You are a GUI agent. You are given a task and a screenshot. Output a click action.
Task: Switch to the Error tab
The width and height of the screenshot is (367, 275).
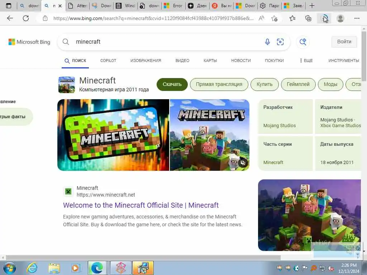tap(174, 6)
